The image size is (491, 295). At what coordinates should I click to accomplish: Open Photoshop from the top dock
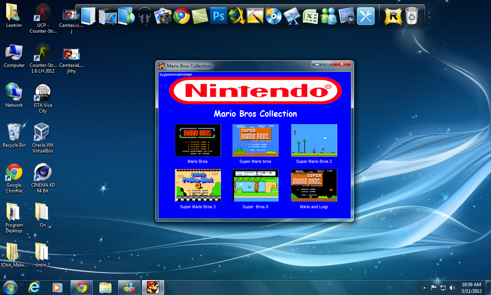click(218, 15)
